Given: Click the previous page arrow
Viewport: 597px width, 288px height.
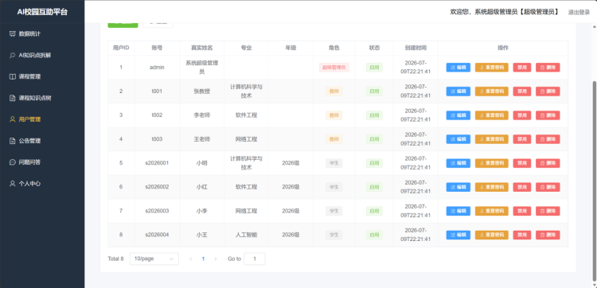Looking at the screenshot, I should point(191,259).
